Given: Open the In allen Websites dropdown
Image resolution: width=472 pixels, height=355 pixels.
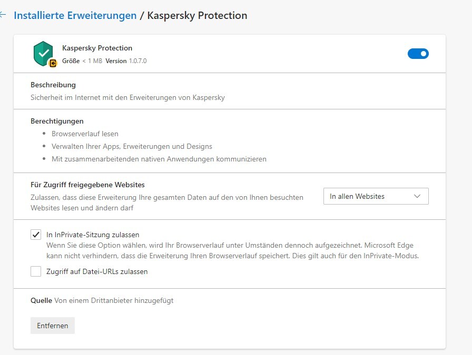Looking at the screenshot, I should [x=375, y=196].
